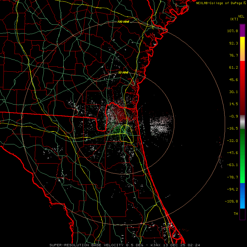This screenshot has width=247, height=247.
Task: Click the 14.5 legend value
Action: [x=234, y=104]
